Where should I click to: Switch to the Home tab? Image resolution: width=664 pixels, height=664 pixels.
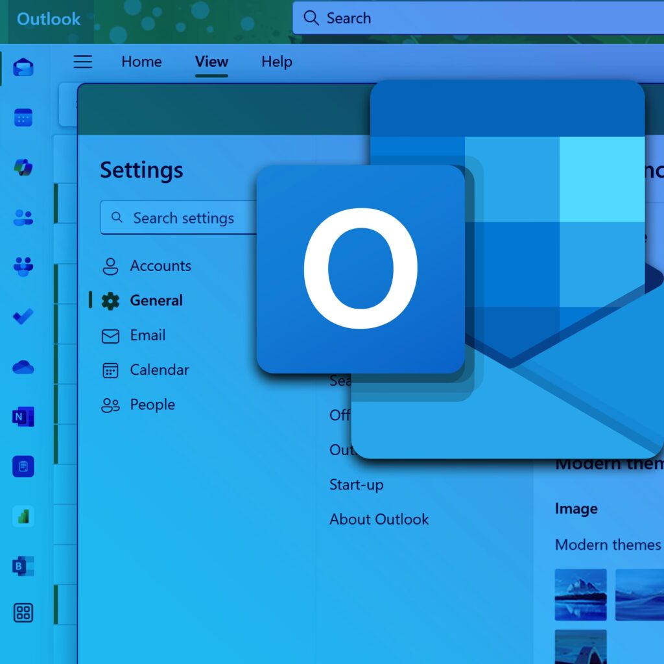coord(141,62)
